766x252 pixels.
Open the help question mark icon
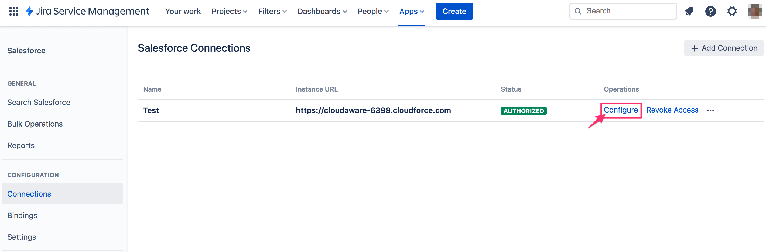point(710,11)
